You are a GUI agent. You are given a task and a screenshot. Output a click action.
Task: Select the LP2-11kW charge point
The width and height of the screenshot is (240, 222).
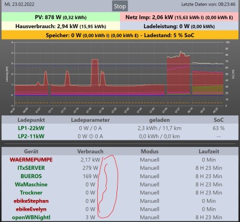(31, 136)
